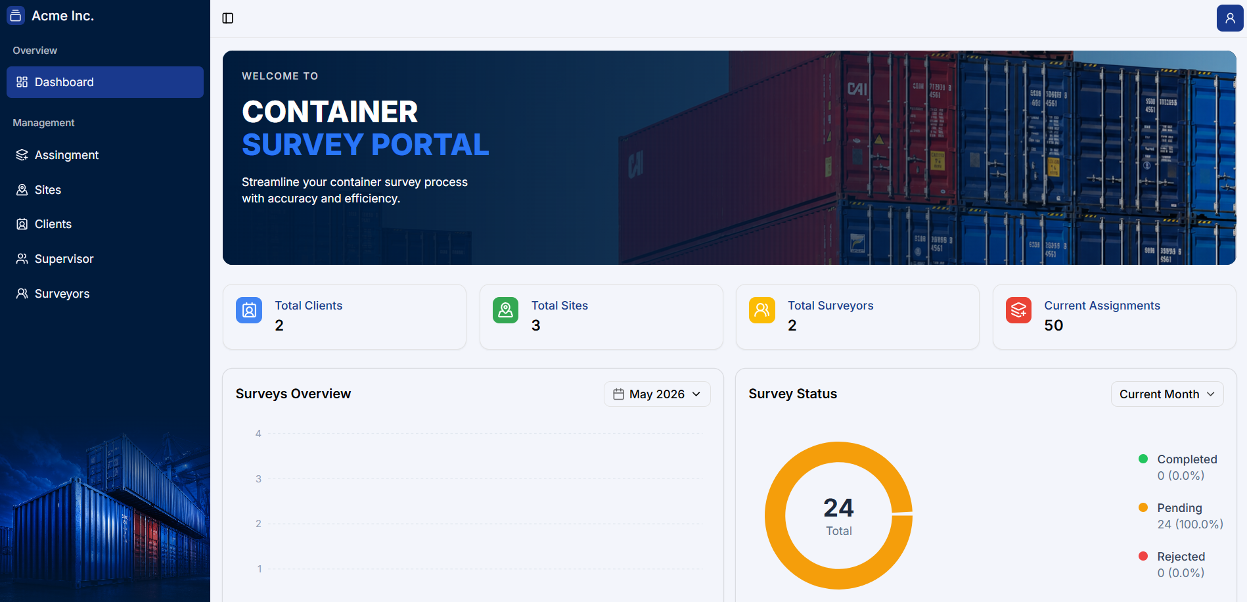Screen dimensions: 1247x602
Task: Click the calendar icon beside May 2026
Action: tap(618, 394)
